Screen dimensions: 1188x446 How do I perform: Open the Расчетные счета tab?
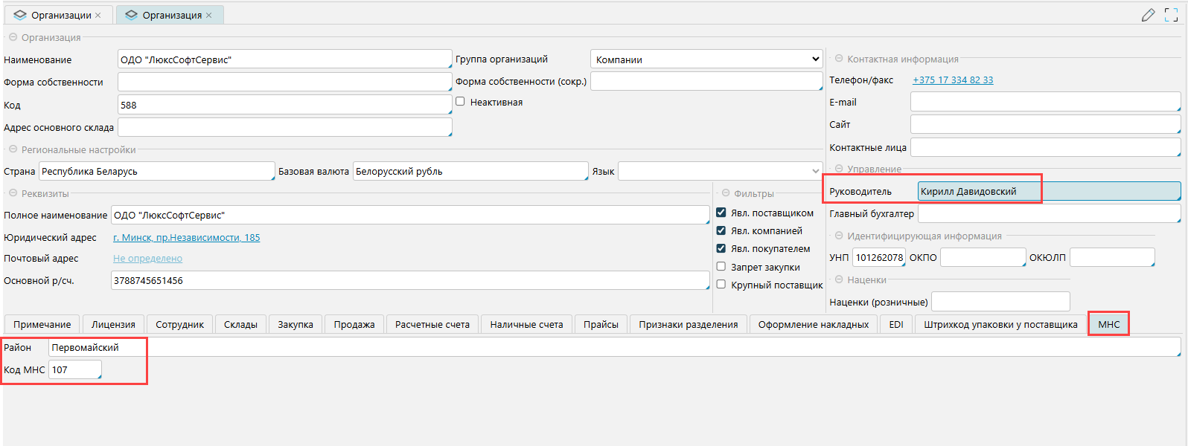(432, 325)
